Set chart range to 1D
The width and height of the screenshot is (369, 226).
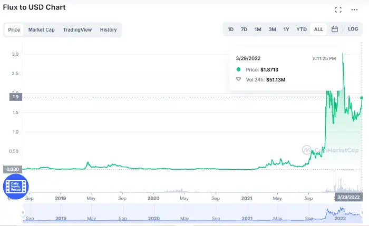[x=231, y=29]
